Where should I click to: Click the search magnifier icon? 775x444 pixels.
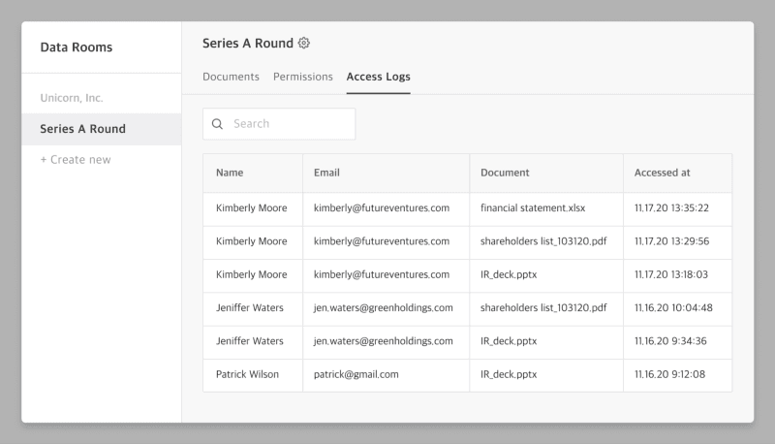coord(217,124)
